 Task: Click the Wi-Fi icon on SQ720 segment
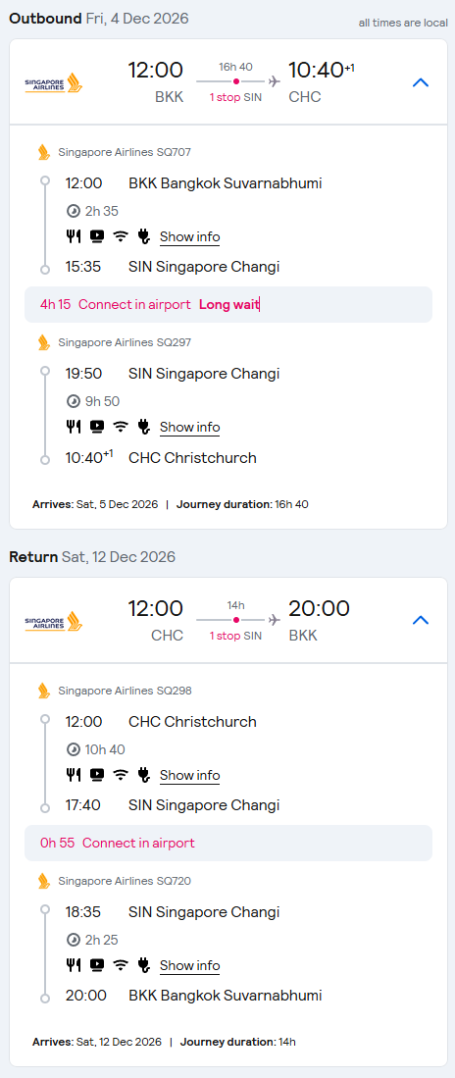[x=121, y=965]
